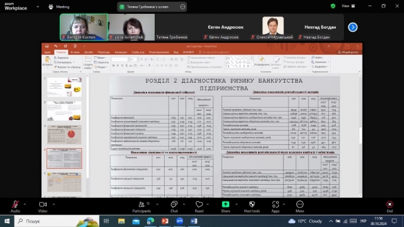Open the Meeting tab at top
404x227 pixels.
pos(59,7)
